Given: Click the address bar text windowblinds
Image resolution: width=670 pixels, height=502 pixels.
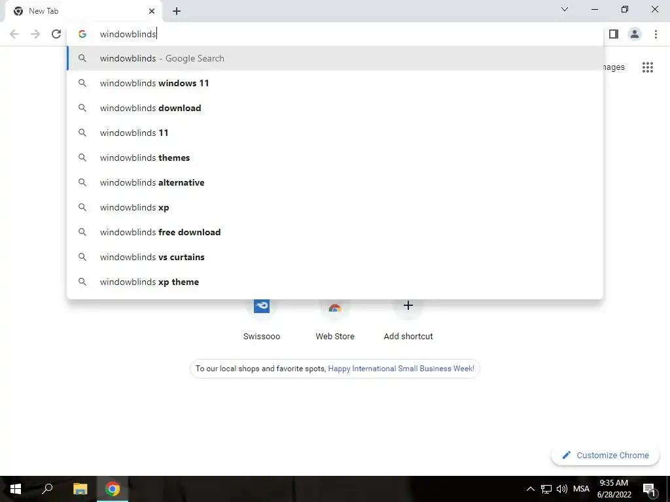Looking at the screenshot, I should 128,34.
